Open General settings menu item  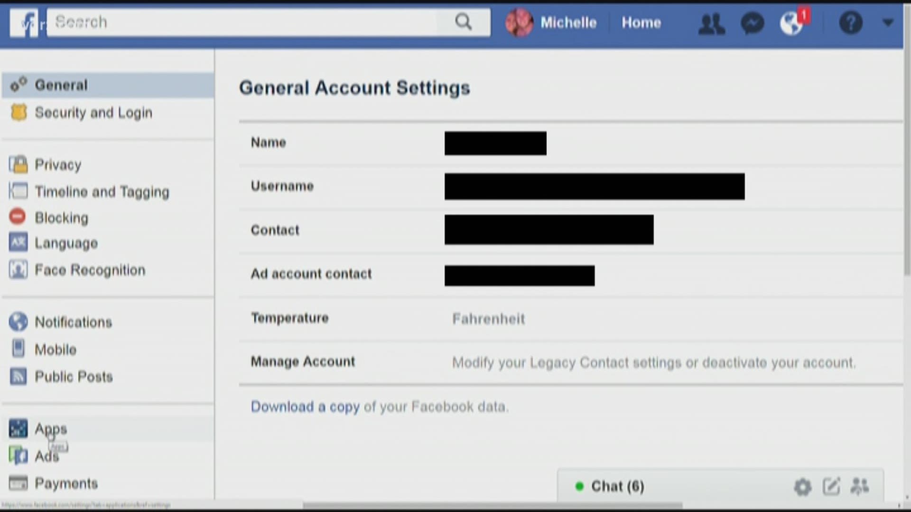coord(108,85)
